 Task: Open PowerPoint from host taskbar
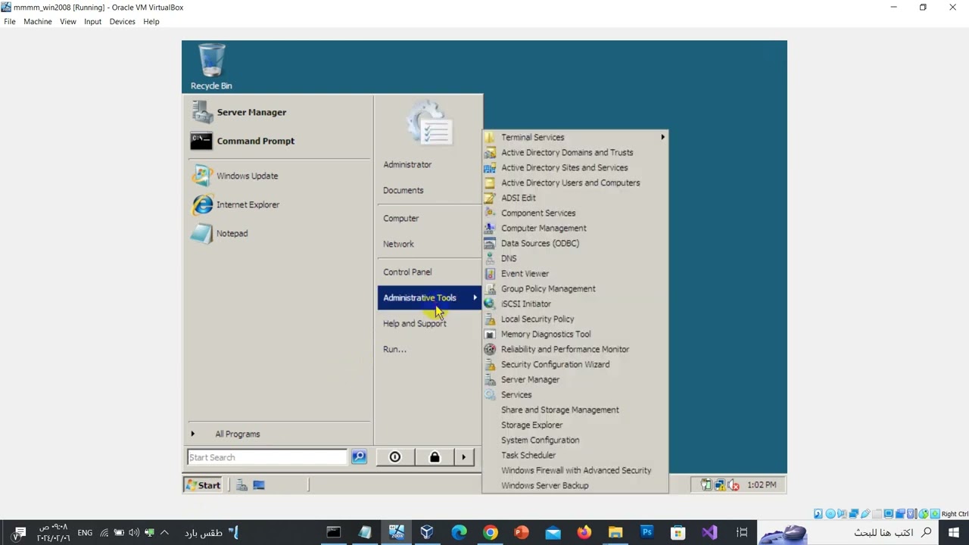[x=522, y=532]
